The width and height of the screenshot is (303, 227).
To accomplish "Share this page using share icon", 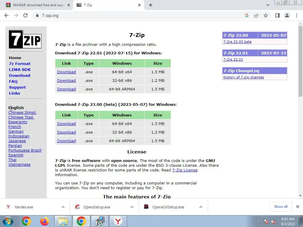I will (256, 15).
